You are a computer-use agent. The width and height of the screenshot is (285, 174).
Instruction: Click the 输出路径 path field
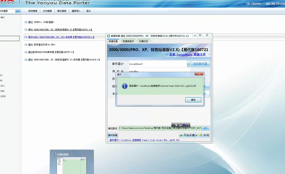tap(160, 128)
